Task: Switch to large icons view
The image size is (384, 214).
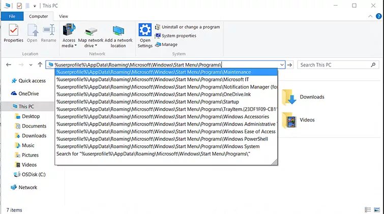Action: [x=377, y=210]
